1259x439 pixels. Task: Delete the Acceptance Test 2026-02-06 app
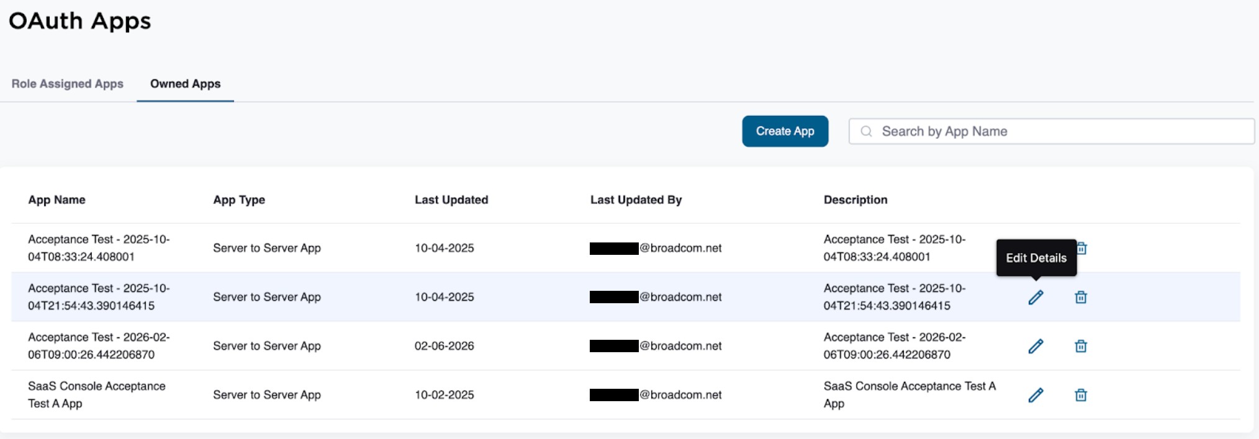[1081, 346]
